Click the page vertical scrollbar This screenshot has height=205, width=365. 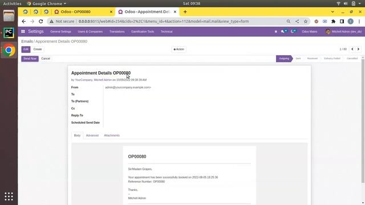[363, 121]
